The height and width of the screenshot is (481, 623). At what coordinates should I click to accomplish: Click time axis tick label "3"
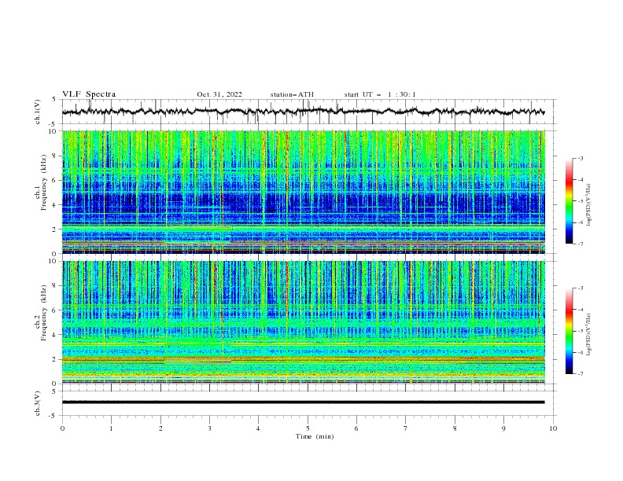point(209,428)
